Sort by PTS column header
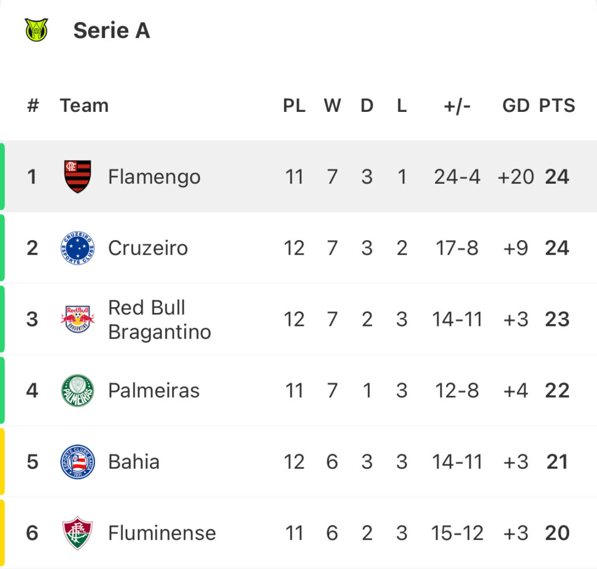 click(x=557, y=106)
